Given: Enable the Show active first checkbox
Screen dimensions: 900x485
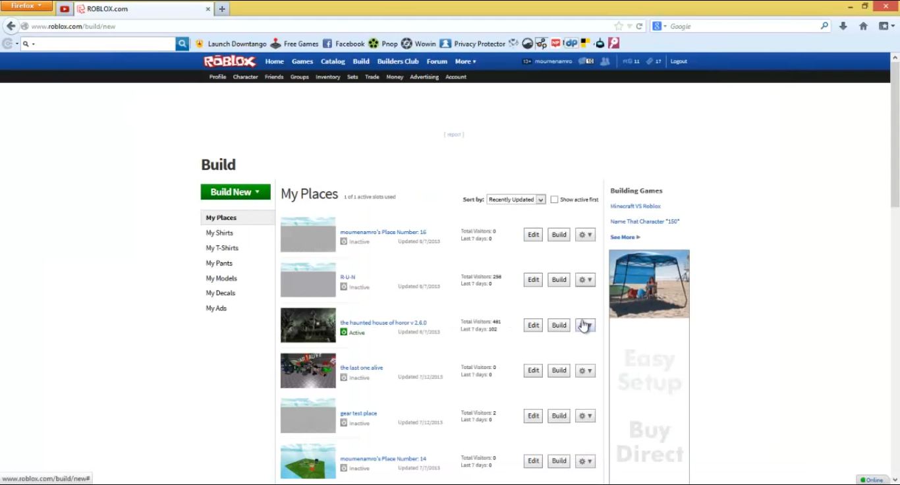Looking at the screenshot, I should pos(554,200).
